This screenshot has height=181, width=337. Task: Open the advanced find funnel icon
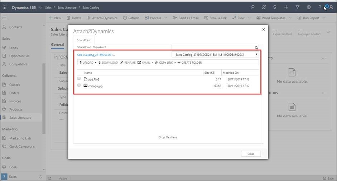point(298,7)
